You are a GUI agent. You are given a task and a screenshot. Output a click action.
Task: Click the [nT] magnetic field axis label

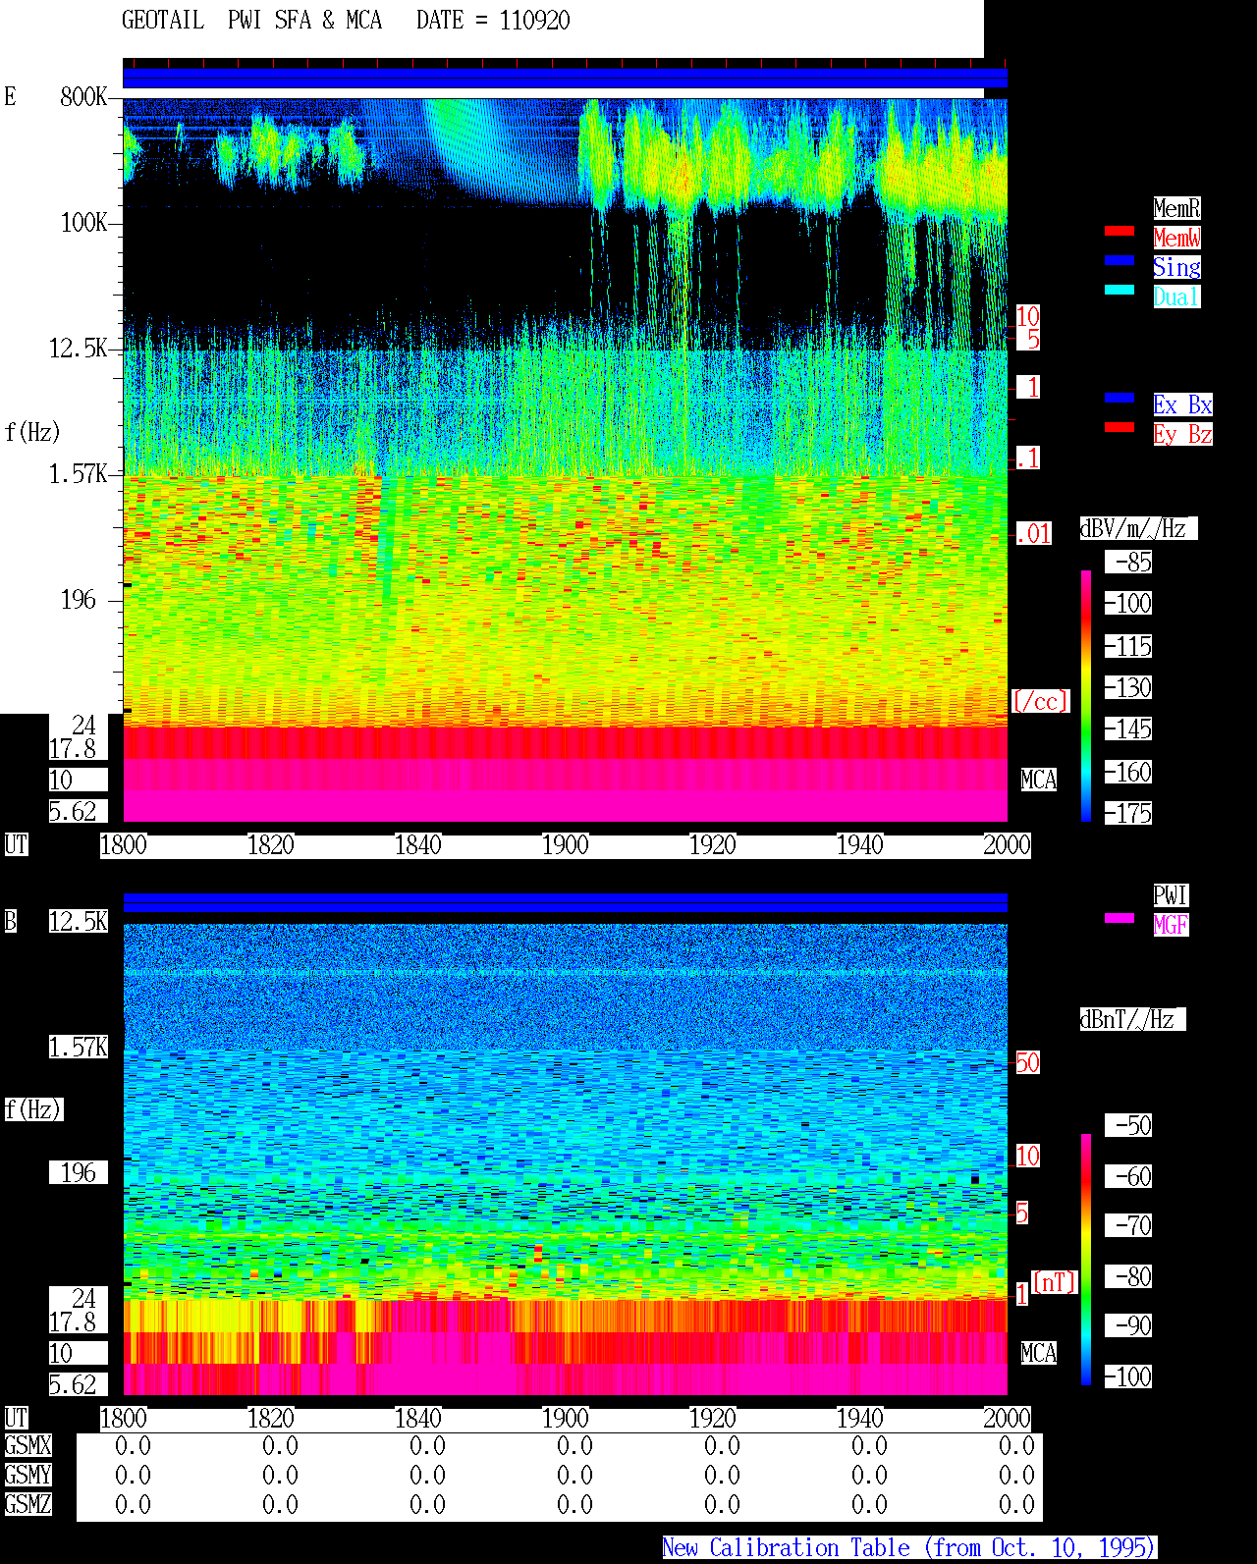pyautogui.click(x=1055, y=1282)
